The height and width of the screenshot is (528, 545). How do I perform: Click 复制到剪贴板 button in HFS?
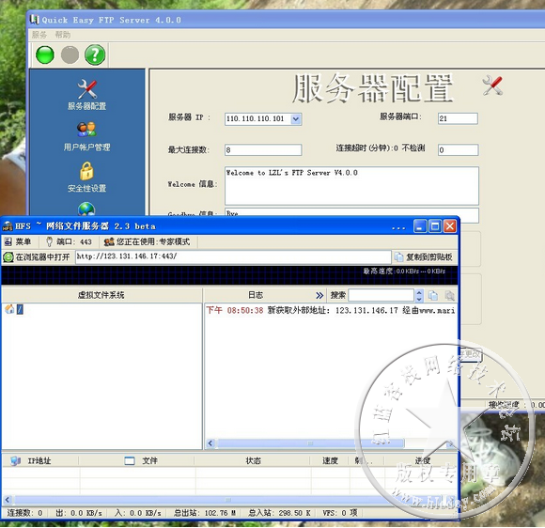coord(424,257)
